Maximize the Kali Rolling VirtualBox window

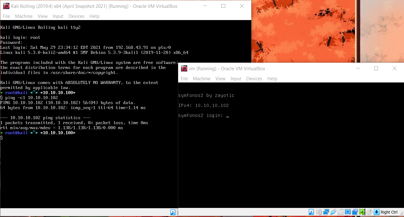(223, 6)
